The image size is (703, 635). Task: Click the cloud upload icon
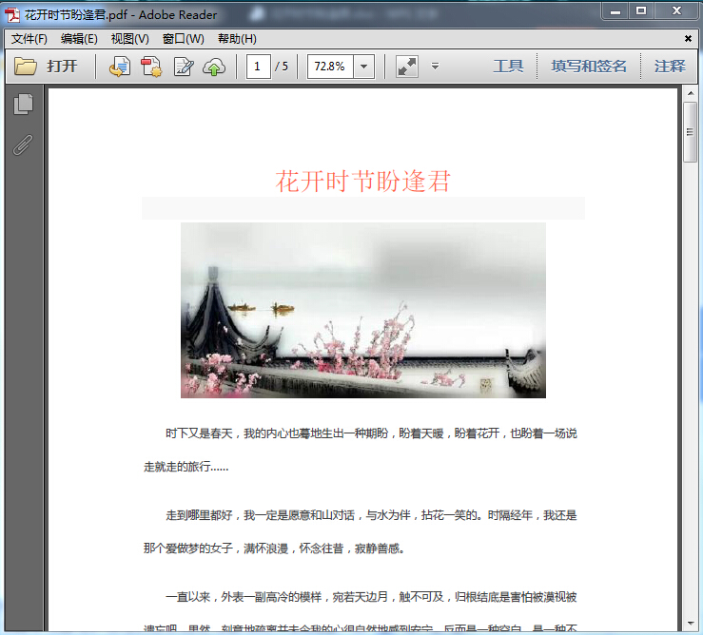point(214,67)
